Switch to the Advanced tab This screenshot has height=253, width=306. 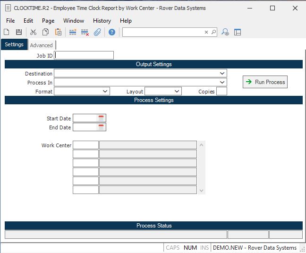click(42, 45)
